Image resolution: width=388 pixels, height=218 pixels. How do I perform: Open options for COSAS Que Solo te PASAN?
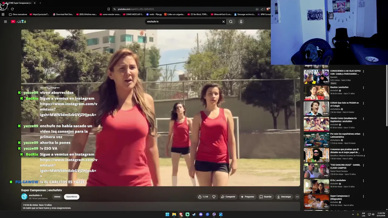click(363, 103)
